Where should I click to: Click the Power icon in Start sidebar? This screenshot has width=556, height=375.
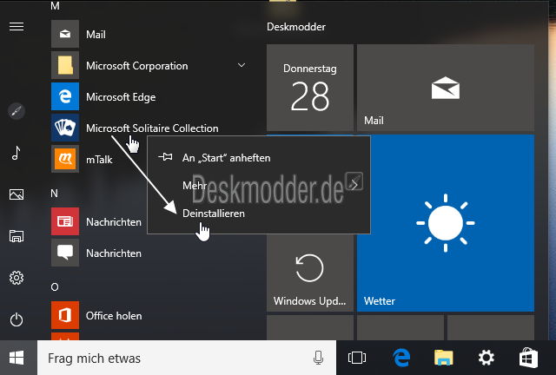17,320
